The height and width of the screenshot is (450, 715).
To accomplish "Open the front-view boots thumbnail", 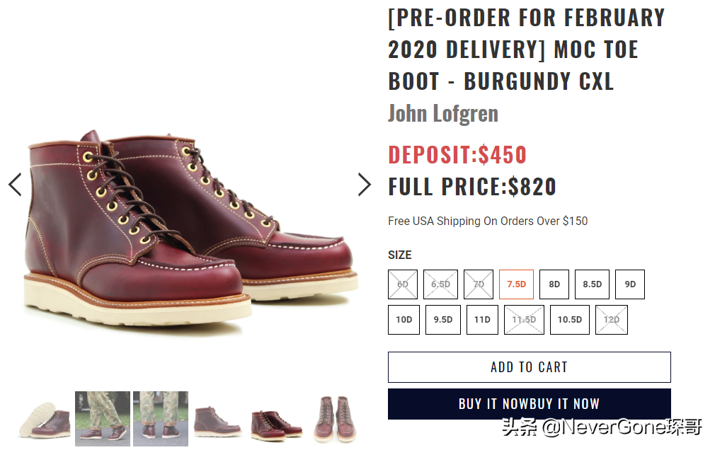I will [334, 419].
